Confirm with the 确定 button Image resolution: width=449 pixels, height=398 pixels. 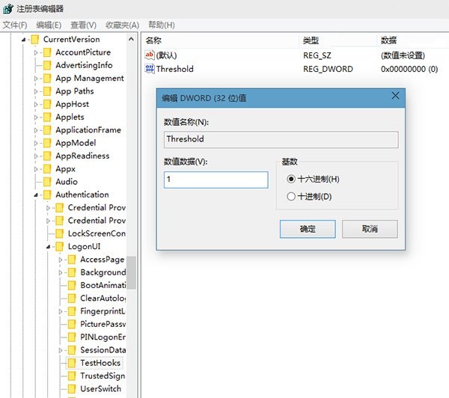(x=308, y=229)
